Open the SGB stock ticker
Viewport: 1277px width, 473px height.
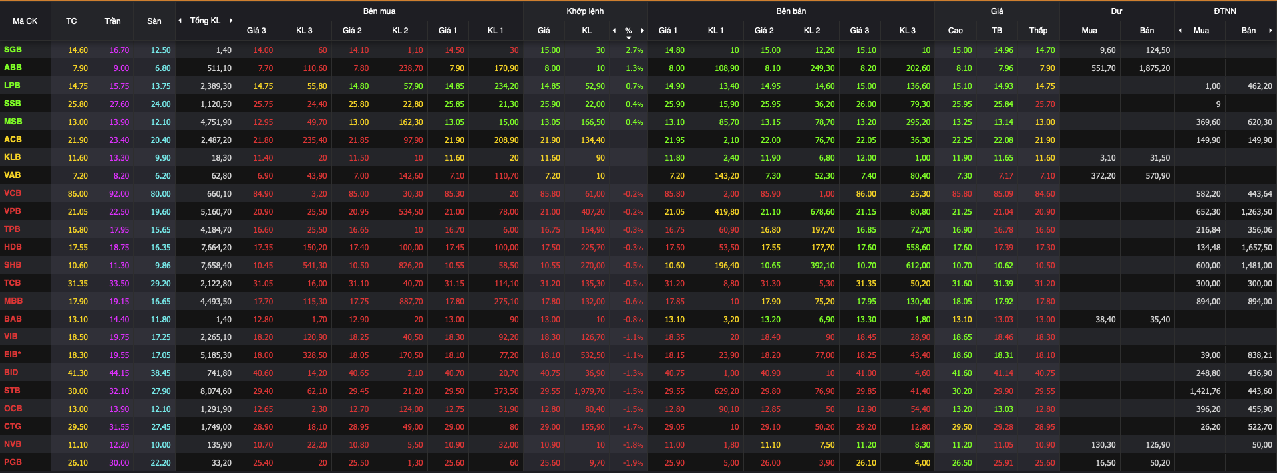click(x=13, y=50)
